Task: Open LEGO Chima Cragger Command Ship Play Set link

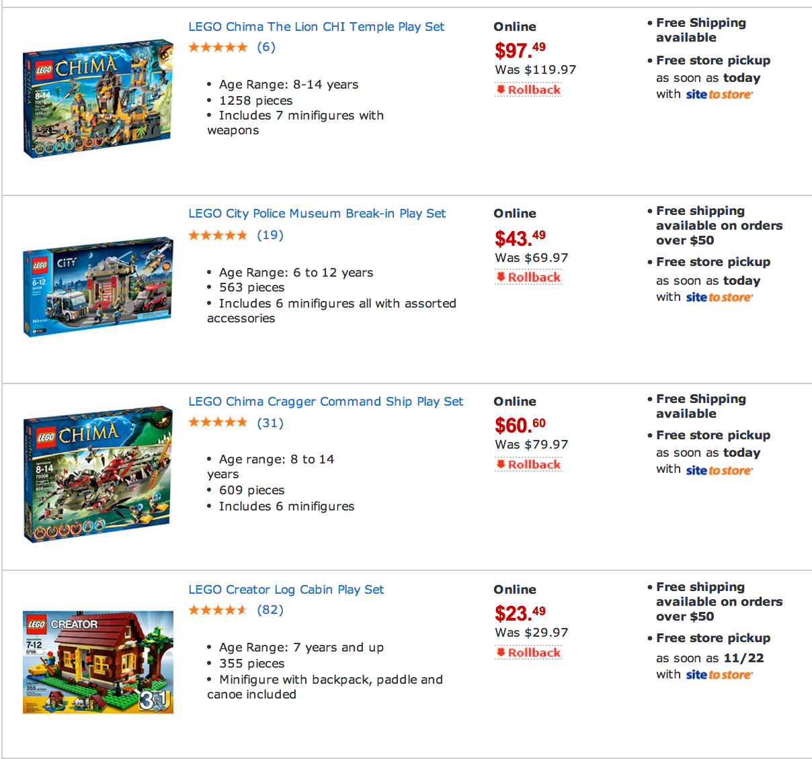Action: (325, 402)
